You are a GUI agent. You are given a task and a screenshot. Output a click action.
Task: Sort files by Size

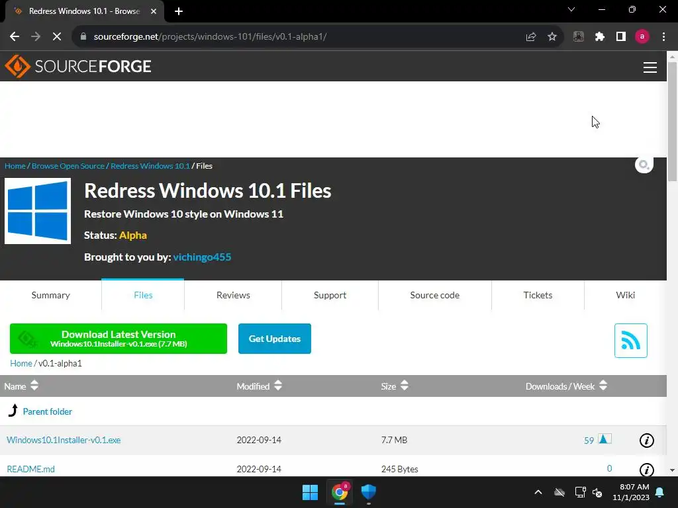[395, 386]
